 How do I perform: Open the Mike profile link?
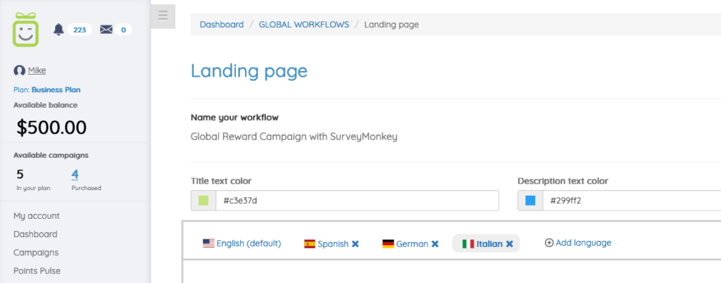pyautogui.click(x=37, y=70)
